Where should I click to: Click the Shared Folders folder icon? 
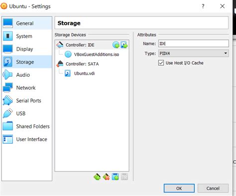[x=7, y=126]
